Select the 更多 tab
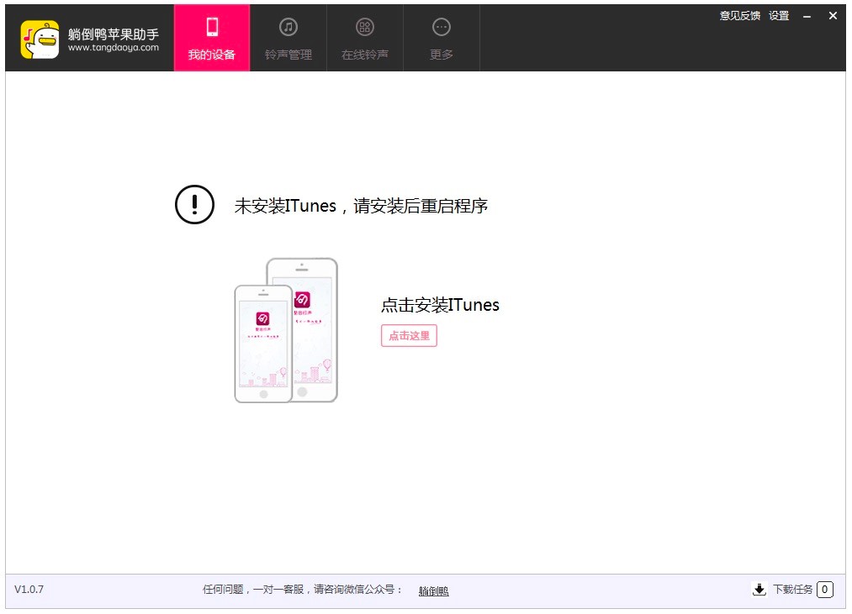 tap(442, 38)
